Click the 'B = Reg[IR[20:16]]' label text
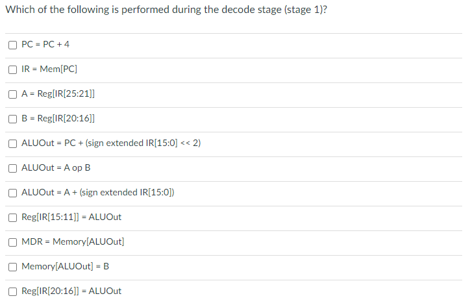The height and width of the screenshot is (307, 470). click(x=58, y=118)
